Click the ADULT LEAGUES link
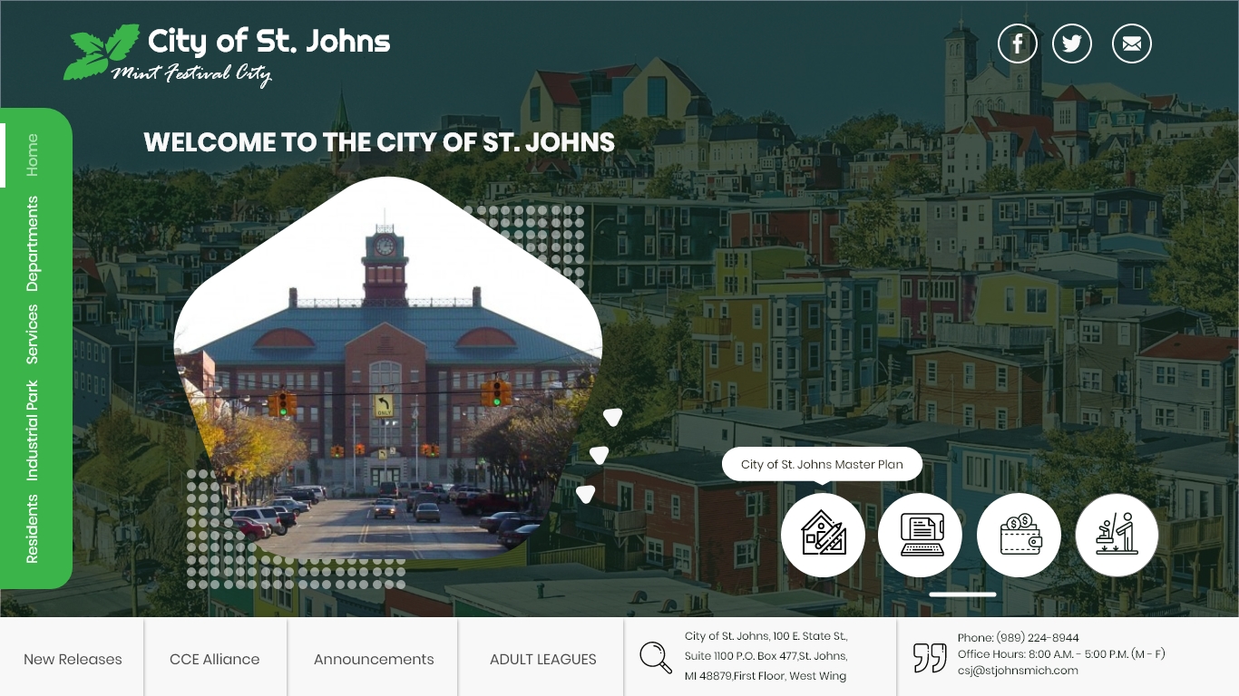1239x696 pixels. [x=542, y=659]
